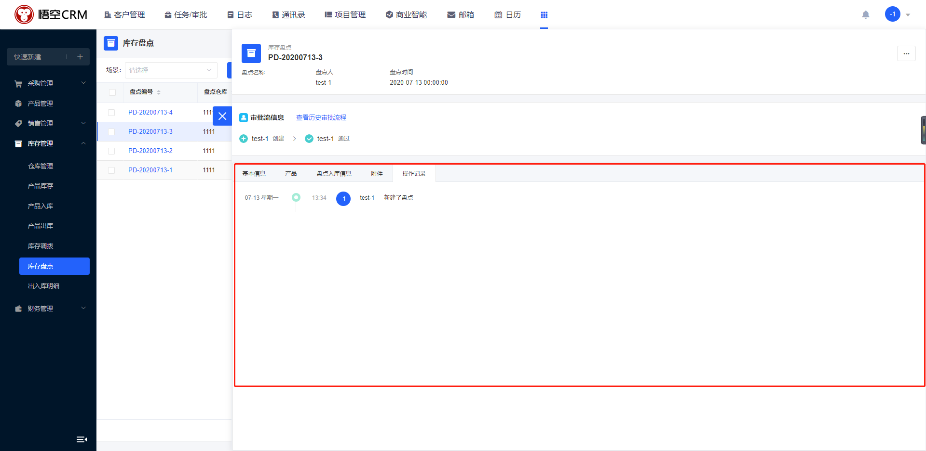Click the archive icon beside 库存管理
The image size is (926, 451).
click(18, 144)
